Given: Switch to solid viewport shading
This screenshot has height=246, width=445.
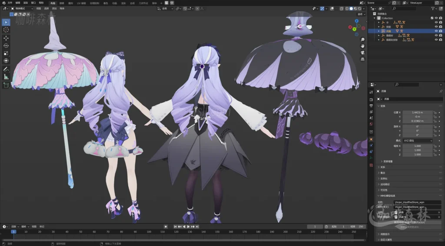Looking at the screenshot, I should tap(351, 9).
